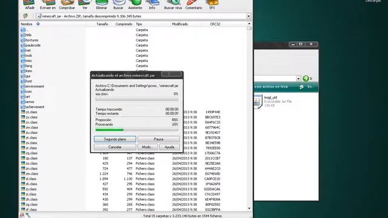Click the Pausa button
This screenshot has width=388, height=218.
point(159,139)
